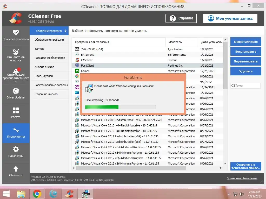Click list scroll down arrow
This screenshot has height=199, width=266.
coord(225,164)
